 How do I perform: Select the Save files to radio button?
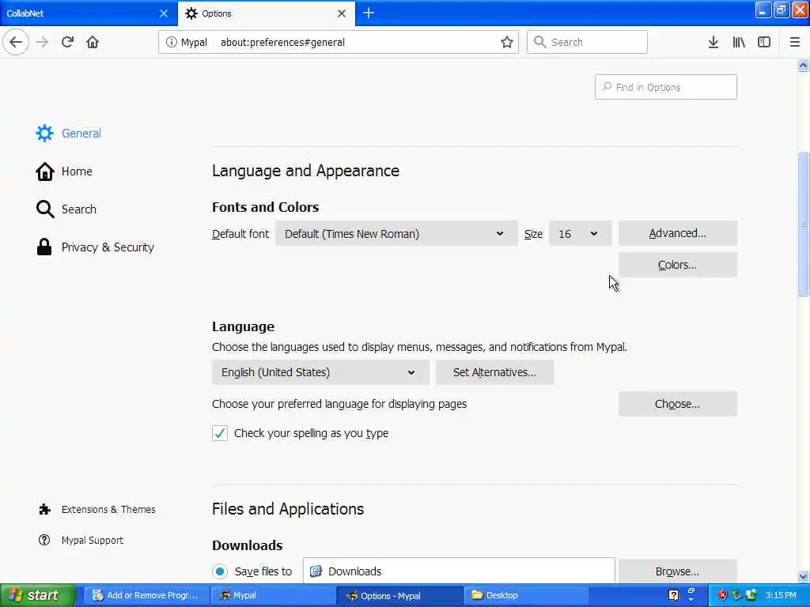pyautogui.click(x=220, y=571)
